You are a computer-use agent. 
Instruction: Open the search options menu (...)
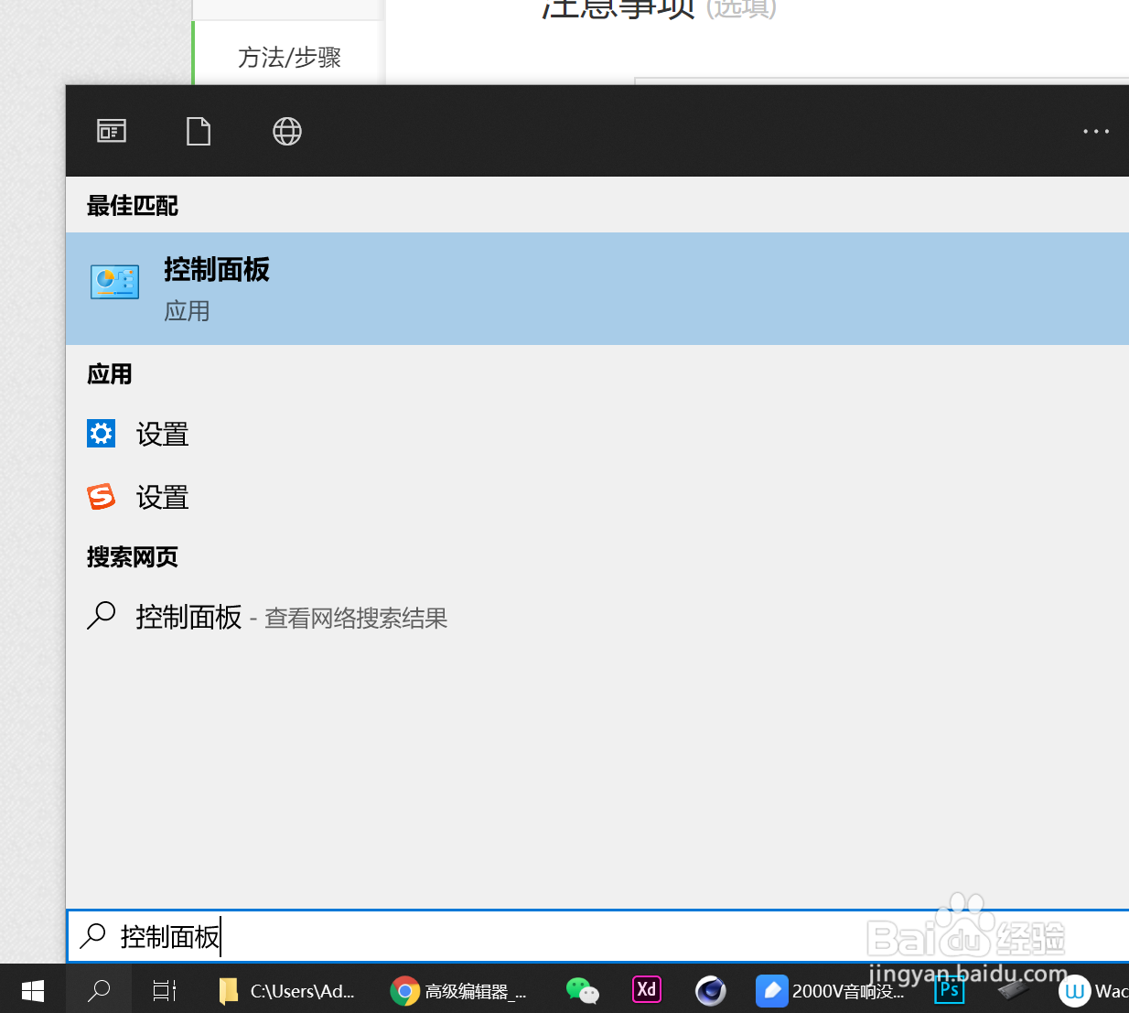point(1095,131)
